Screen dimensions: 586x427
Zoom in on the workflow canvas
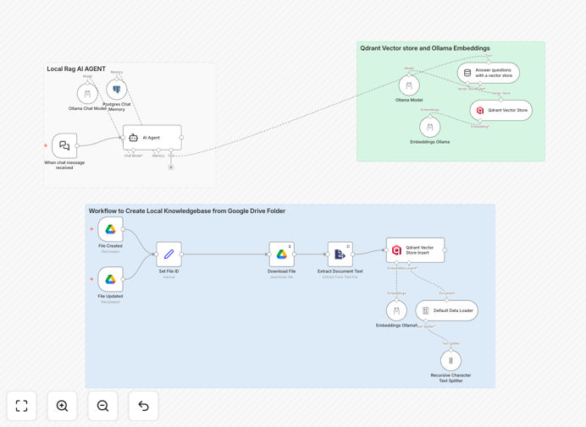click(x=62, y=406)
